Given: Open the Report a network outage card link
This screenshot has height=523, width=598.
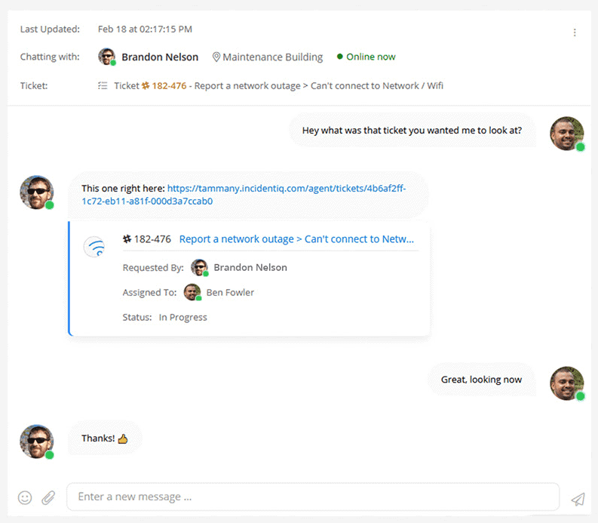Looking at the screenshot, I should [x=296, y=239].
